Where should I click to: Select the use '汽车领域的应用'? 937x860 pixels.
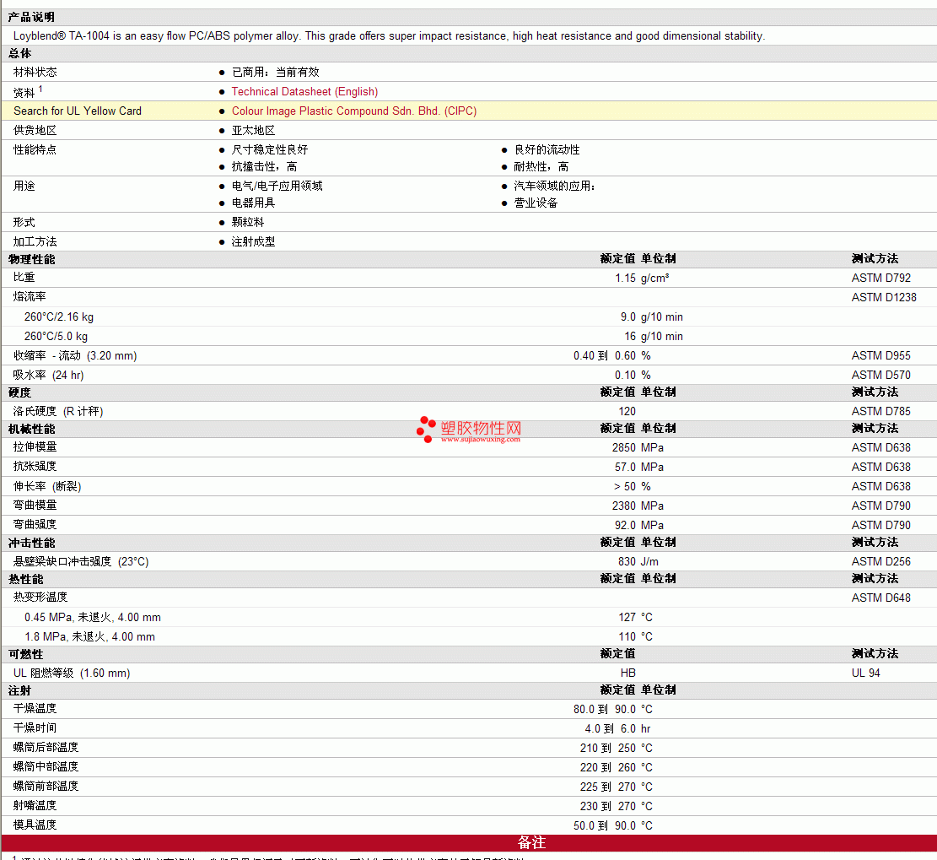(x=554, y=186)
